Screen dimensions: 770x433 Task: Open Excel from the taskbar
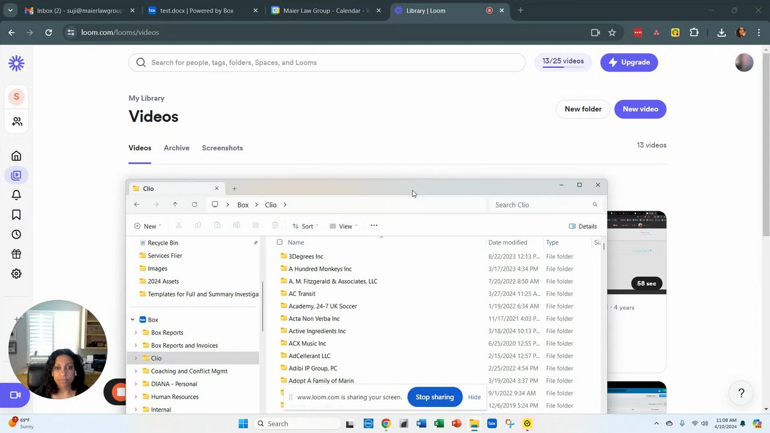(x=439, y=423)
